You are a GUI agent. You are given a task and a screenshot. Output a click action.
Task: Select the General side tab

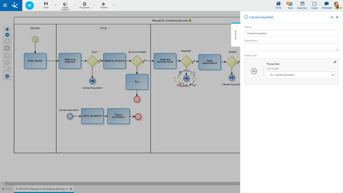pyautogui.click(x=236, y=35)
